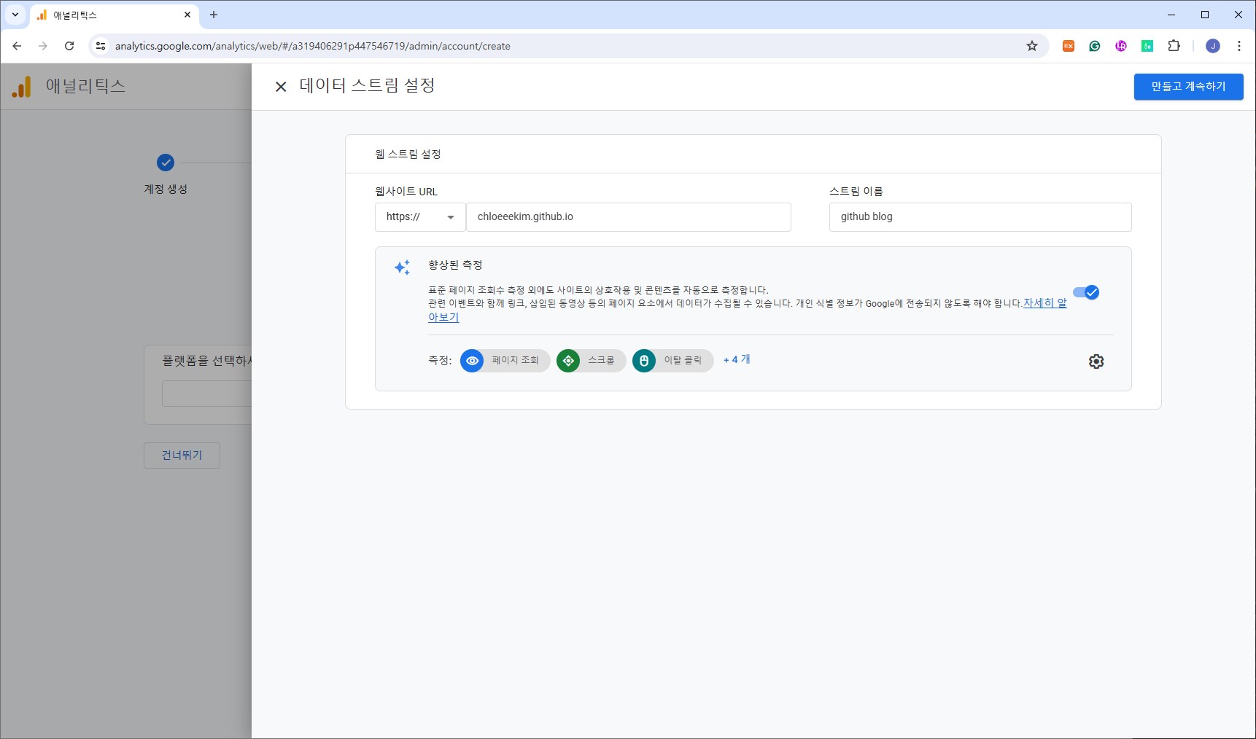The image size is (1256, 739).
Task: Click the stream name input field
Action: (980, 217)
